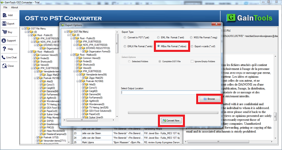The width and height of the screenshot is (282, 150).
Task: Uncheck the Danone(84) folder checkbox in dialog
Action: [84, 95]
